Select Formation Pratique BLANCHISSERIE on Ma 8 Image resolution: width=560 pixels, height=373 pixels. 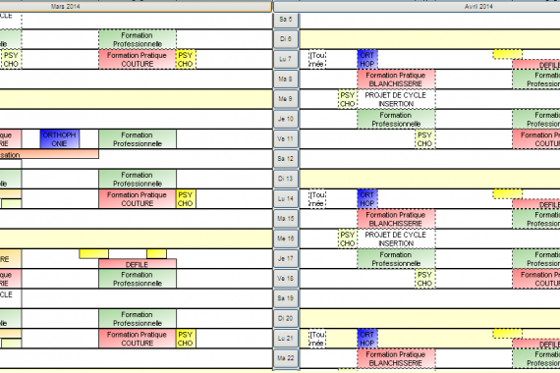pyautogui.click(x=396, y=80)
